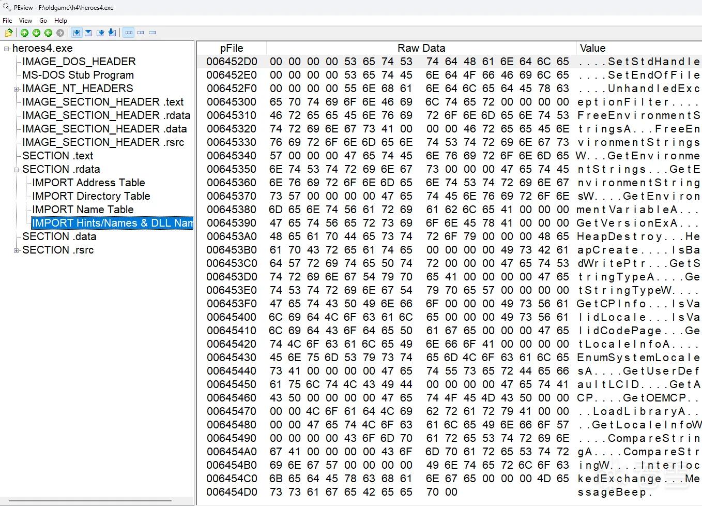Toggle the four-segment byte width view

point(129,33)
